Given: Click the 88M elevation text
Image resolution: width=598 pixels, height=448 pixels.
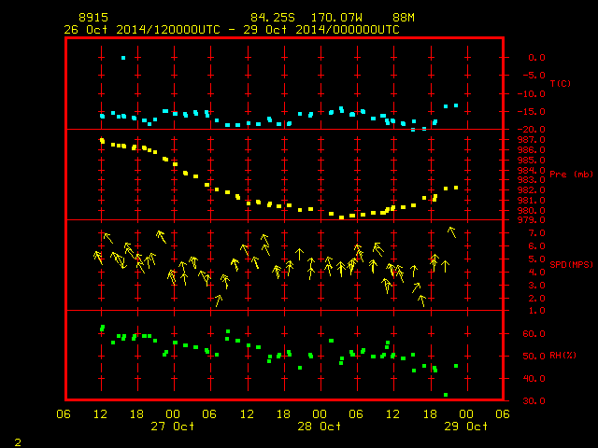Looking at the screenshot, I should click(404, 18).
